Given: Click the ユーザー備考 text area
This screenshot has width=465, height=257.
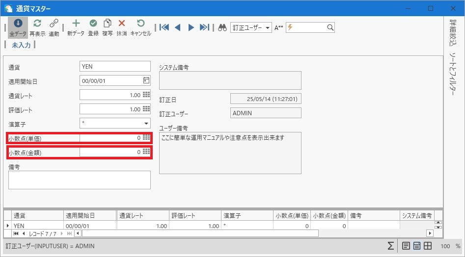Looking at the screenshot, I should coord(230,153).
